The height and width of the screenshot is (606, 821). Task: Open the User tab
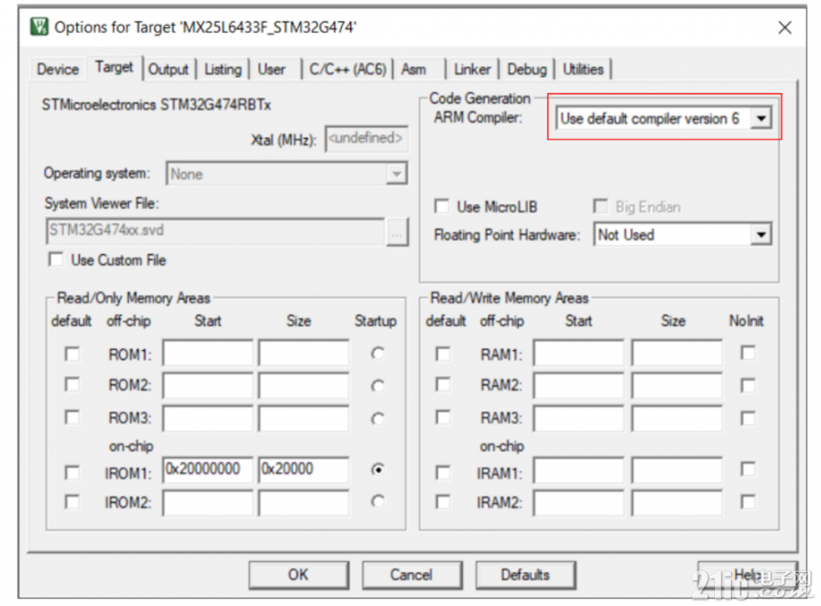click(272, 69)
